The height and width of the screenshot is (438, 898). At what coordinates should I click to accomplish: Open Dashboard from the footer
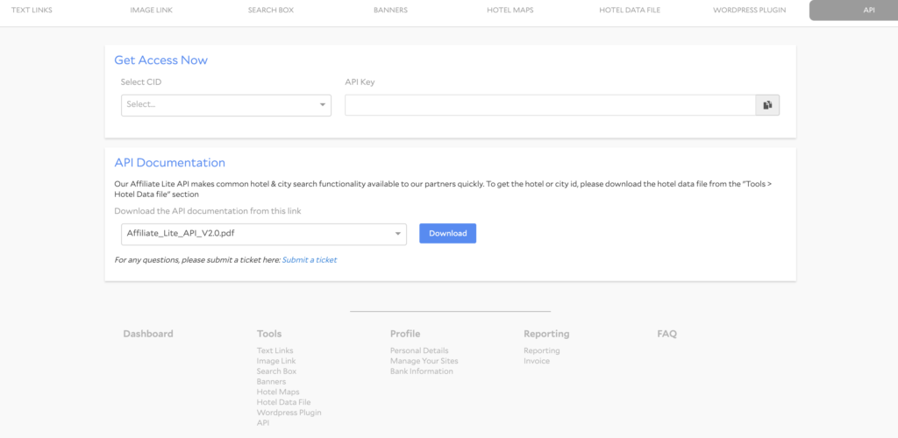[x=148, y=334]
